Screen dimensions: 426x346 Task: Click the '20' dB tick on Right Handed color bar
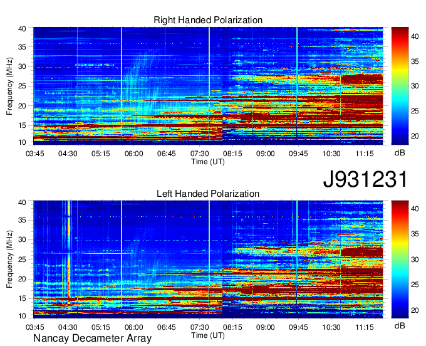[415, 136]
